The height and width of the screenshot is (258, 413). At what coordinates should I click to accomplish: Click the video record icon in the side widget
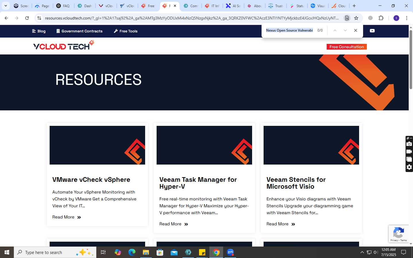click(409, 152)
